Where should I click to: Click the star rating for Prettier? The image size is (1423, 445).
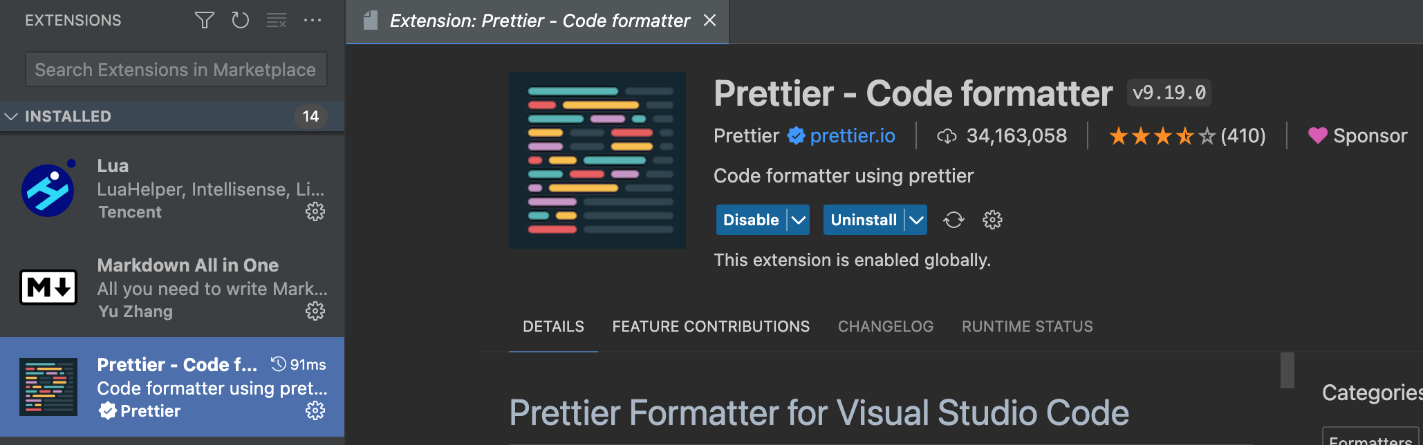pyautogui.click(x=1162, y=136)
